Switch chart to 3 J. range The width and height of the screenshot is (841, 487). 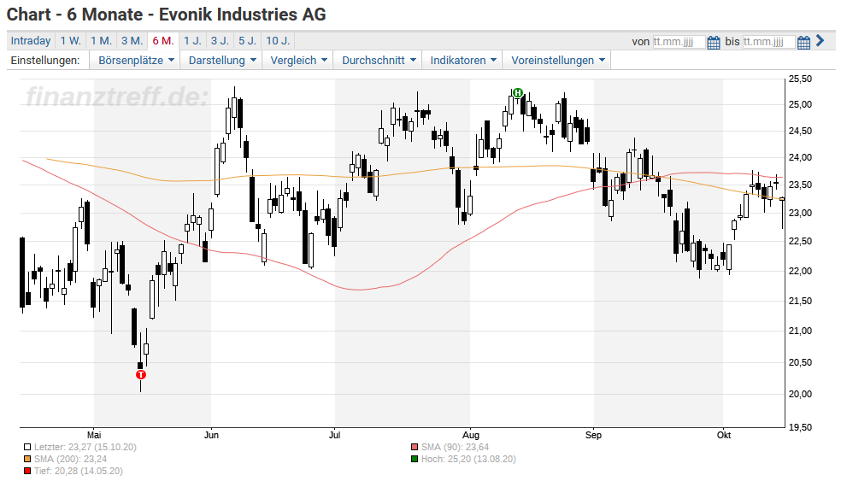click(x=220, y=41)
